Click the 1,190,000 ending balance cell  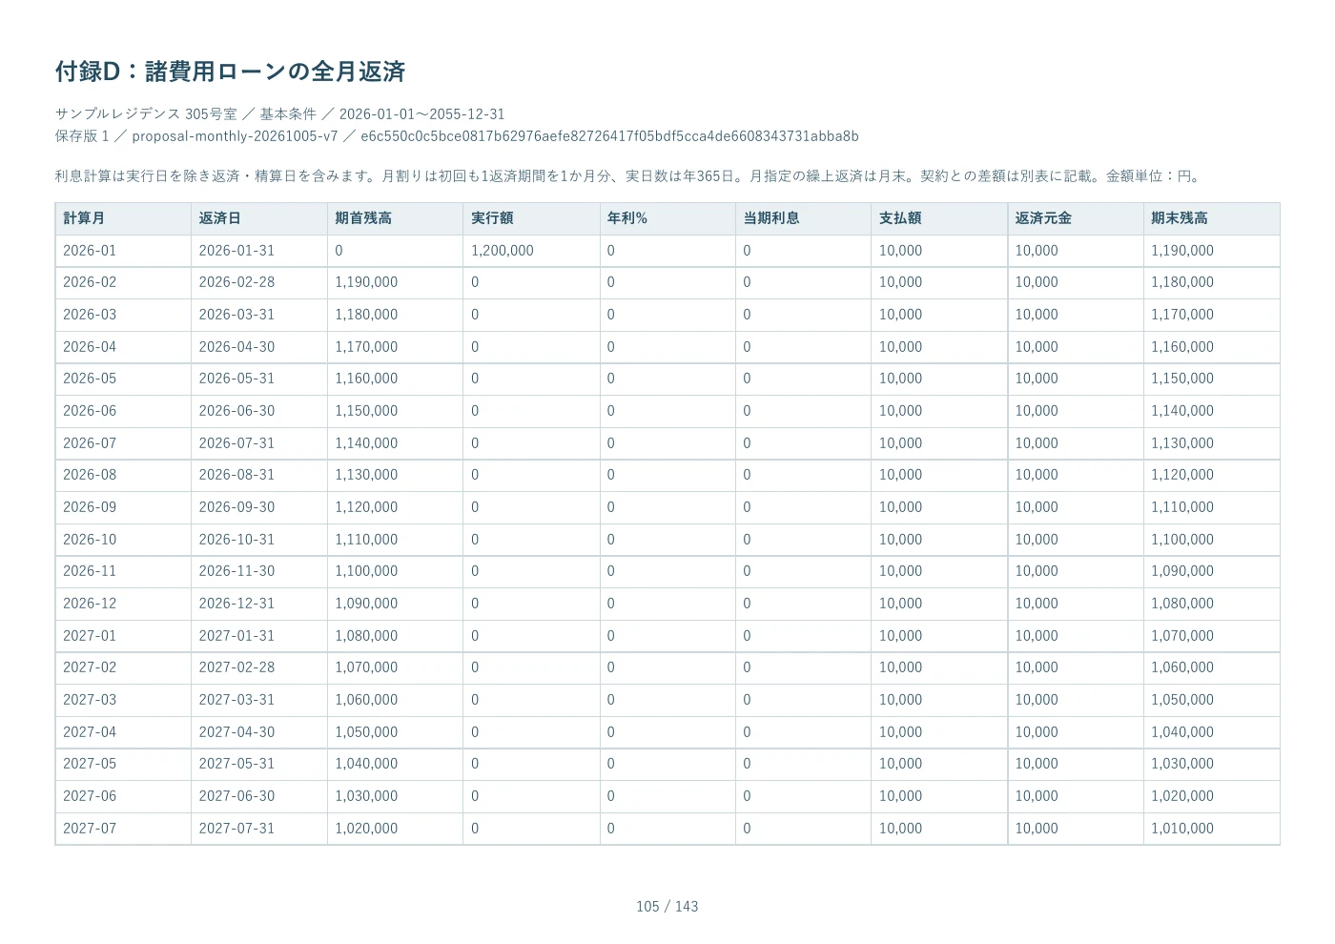[1211, 251]
